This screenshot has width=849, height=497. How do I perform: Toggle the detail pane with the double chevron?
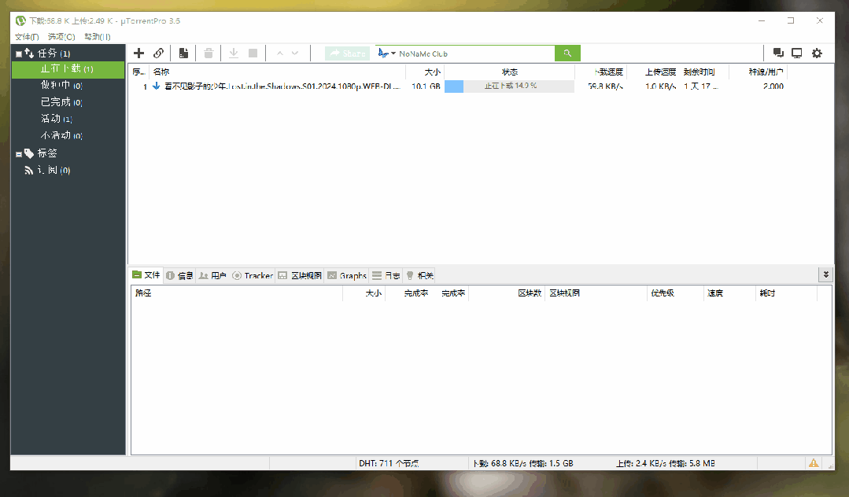(x=825, y=274)
